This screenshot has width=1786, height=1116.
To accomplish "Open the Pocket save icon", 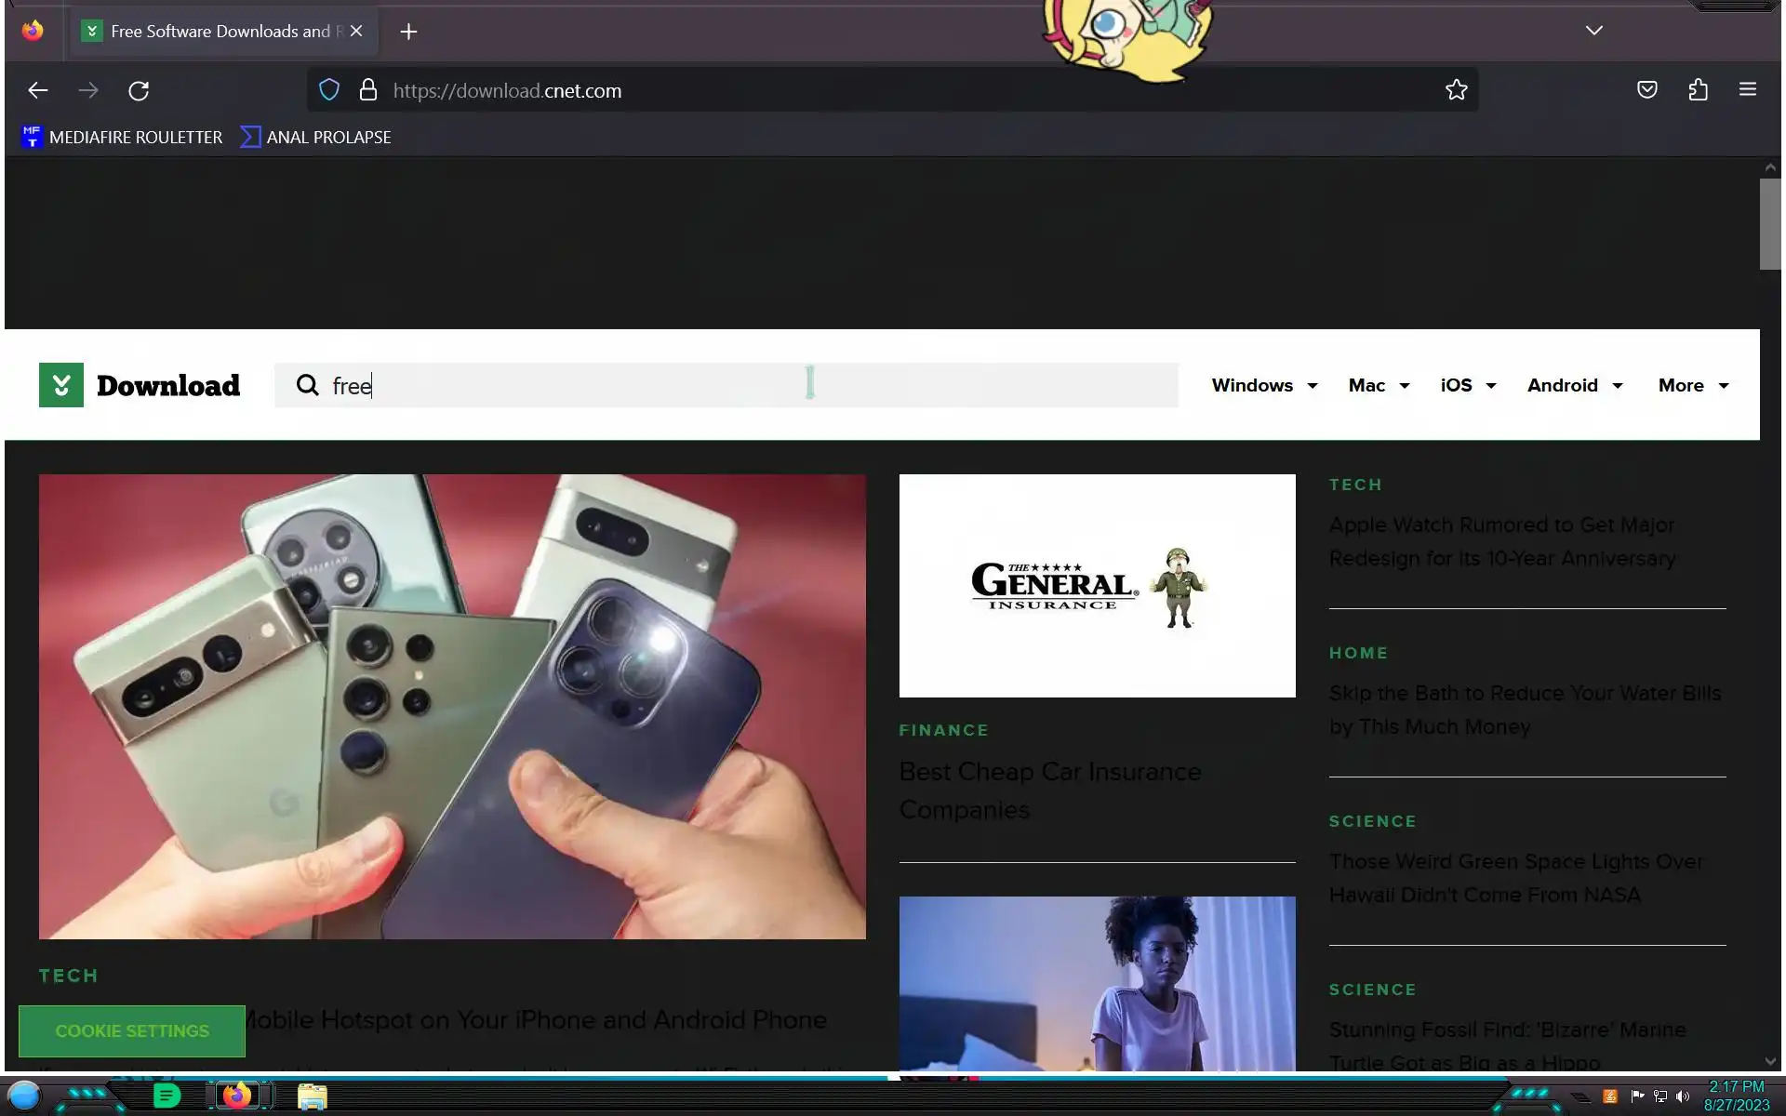I will click(x=1646, y=90).
